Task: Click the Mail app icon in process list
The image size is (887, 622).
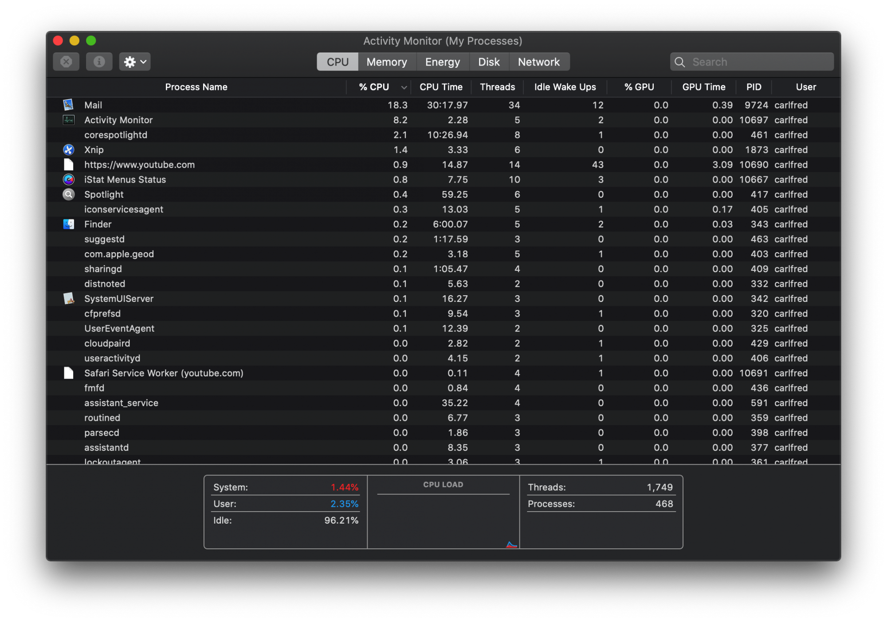Action: (x=68, y=105)
